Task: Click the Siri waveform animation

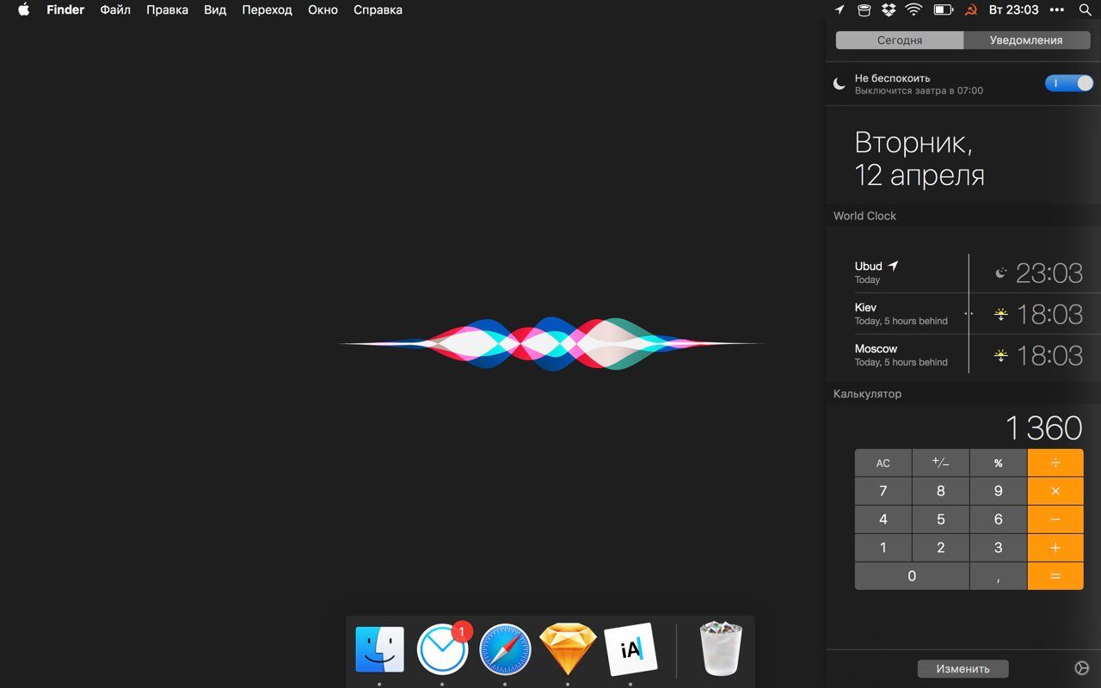Action: tap(550, 344)
